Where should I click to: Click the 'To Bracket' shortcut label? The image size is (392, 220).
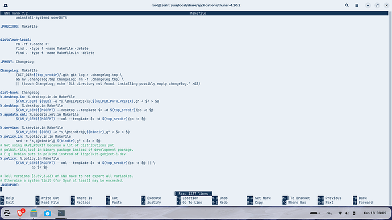pyautogui.click(x=300, y=198)
